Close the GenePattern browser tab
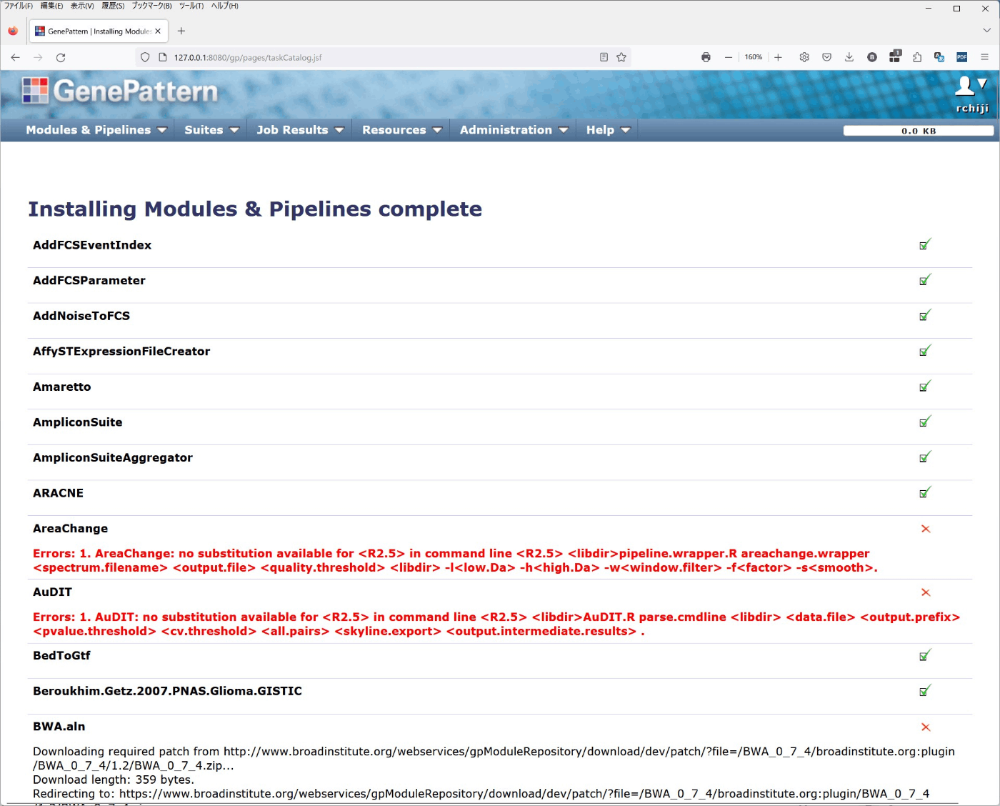The height and width of the screenshot is (806, 1000). 158,31
